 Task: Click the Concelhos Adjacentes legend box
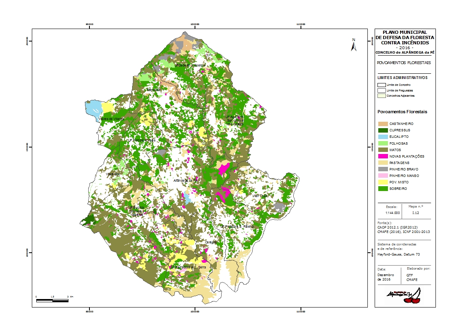pos(382,96)
